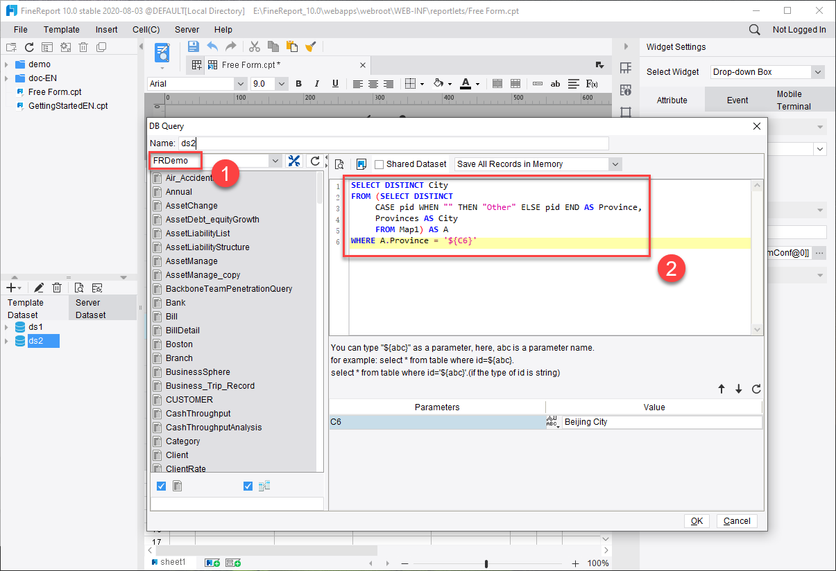
Task: Click the Copy icon in toolbar
Action: tap(273, 46)
